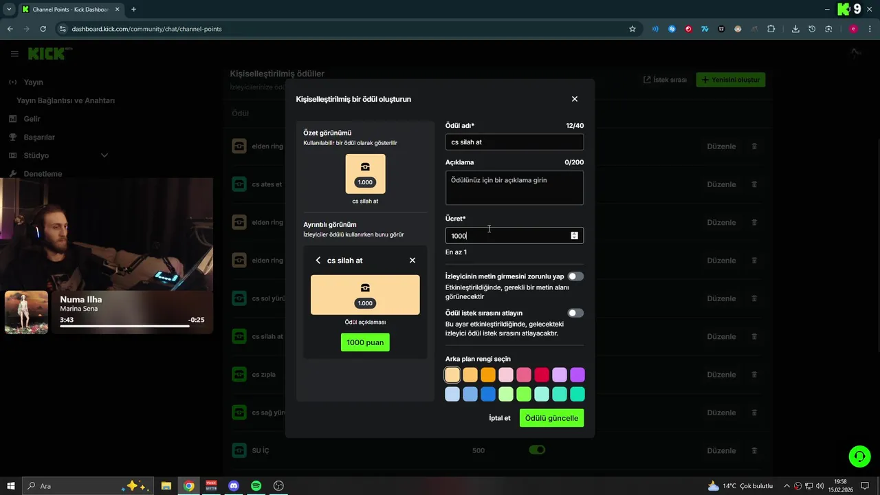Click '+ Yenisini oluştur' button
This screenshot has height=495, width=880.
[731, 80]
